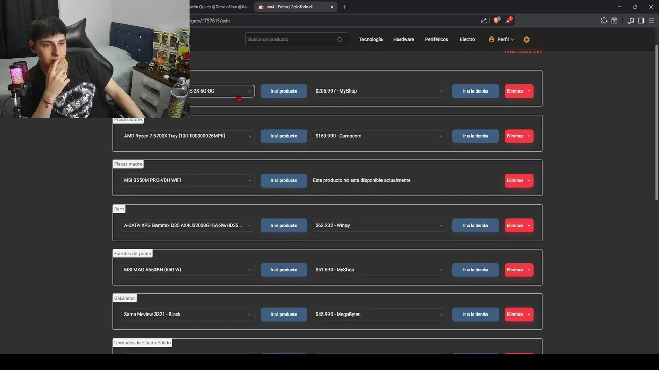Open the Brave Shields lion icon
Screen dimensions: 659x370
point(496,21)
